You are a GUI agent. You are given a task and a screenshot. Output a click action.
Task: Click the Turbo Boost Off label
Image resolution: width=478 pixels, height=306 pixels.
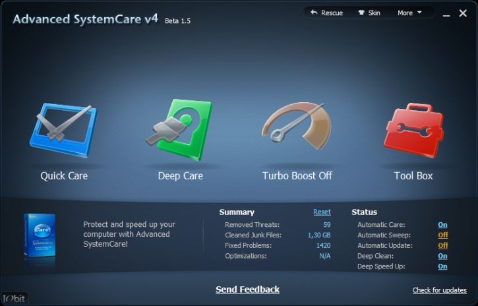click(297, 176)
